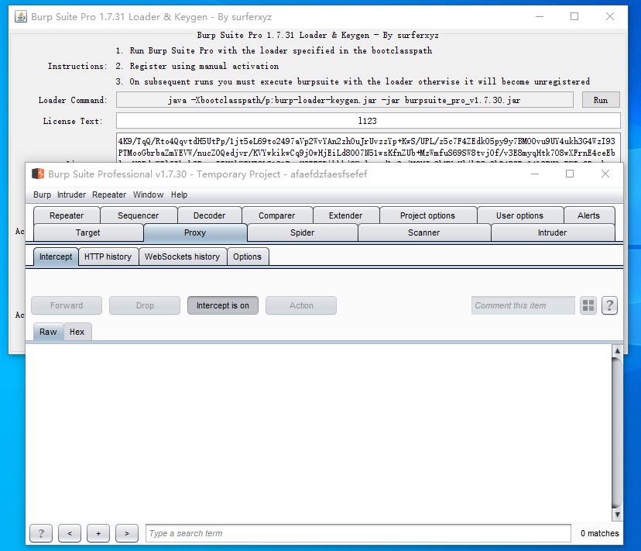Click the Forward button
Viewport: 641px width, 551px height.
[x=67, y=305]
